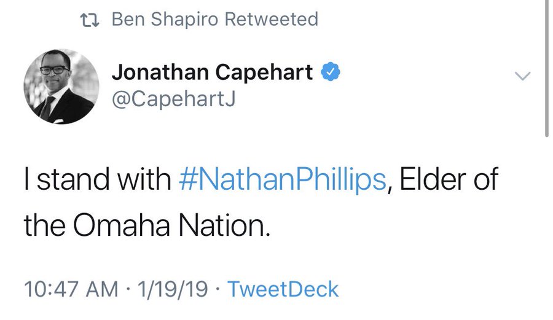Click the retweet arrows icon
The height and width of the screenshot is (320, 553).
(90, 20)
